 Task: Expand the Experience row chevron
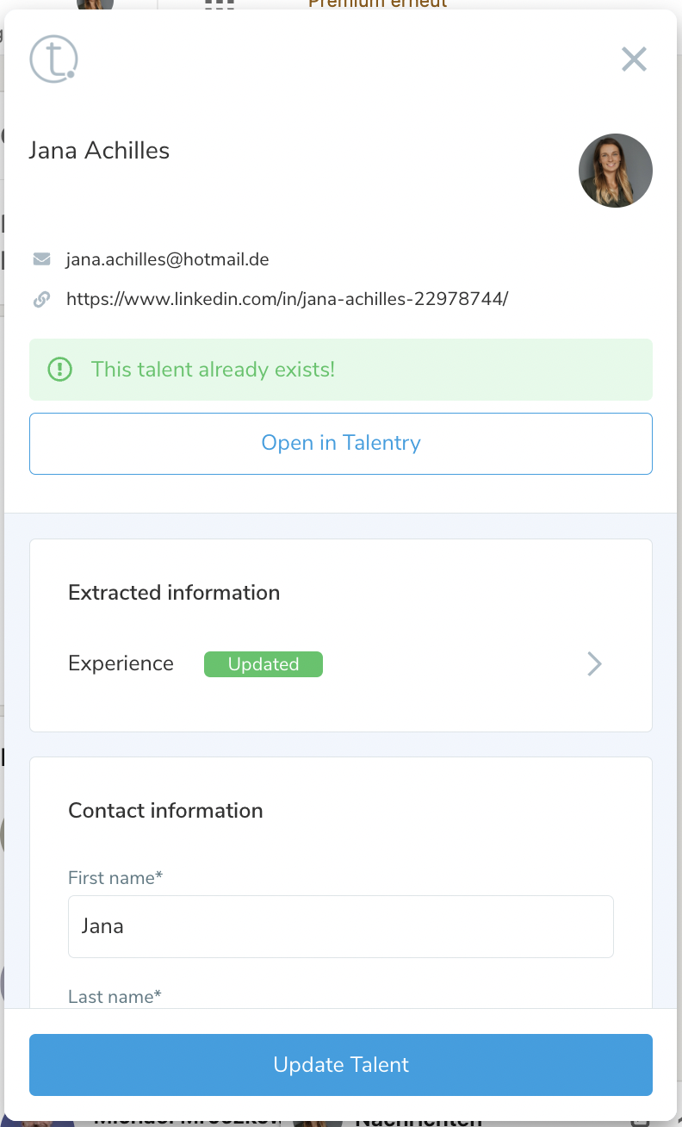(594, 663)
